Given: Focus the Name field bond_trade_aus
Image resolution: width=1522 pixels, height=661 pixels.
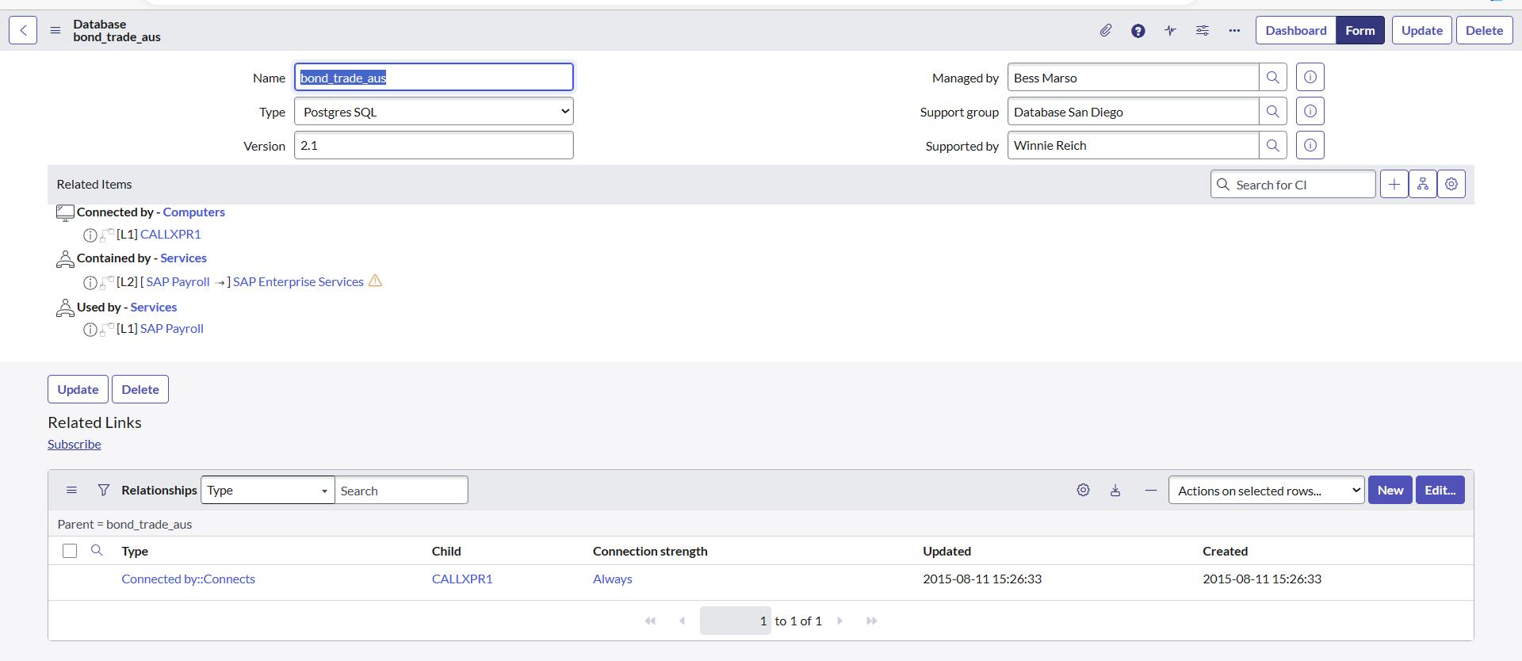Looking at the screenshot, I should tap(434, 77).
